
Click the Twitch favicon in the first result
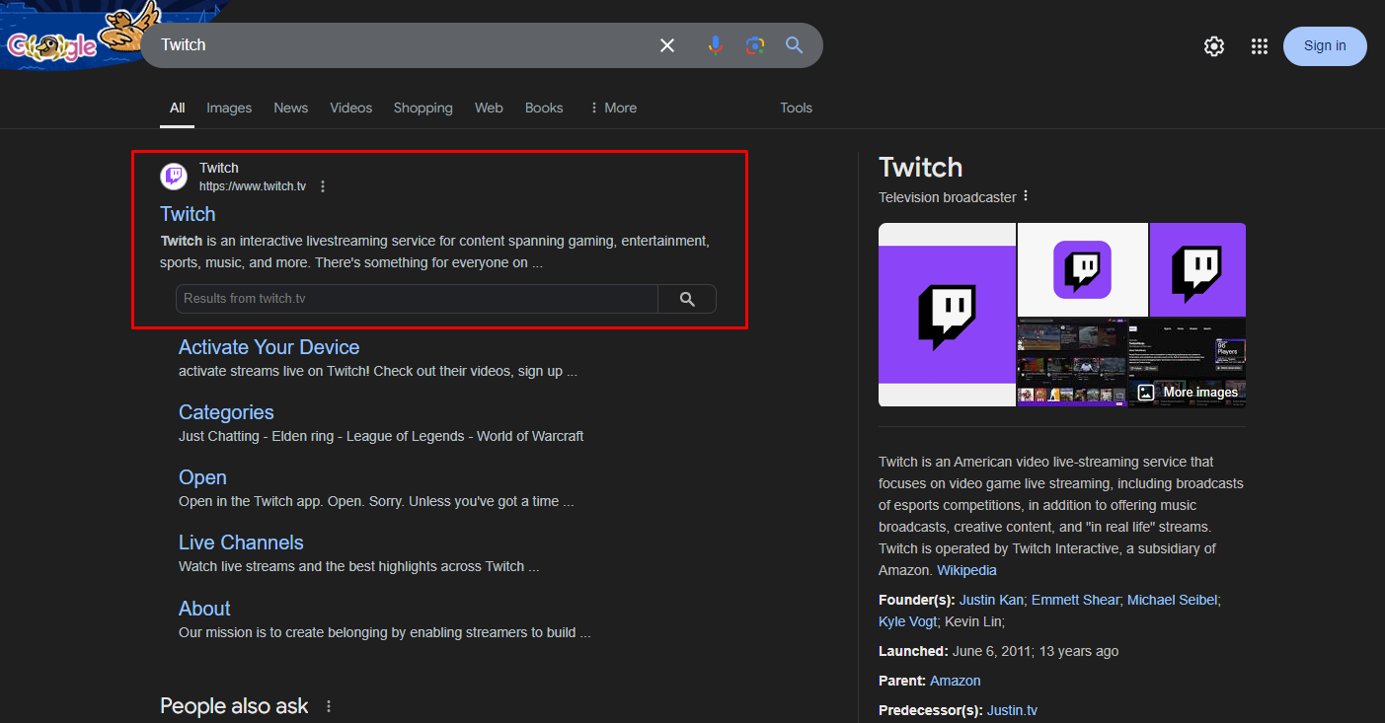tap(174, 177)
